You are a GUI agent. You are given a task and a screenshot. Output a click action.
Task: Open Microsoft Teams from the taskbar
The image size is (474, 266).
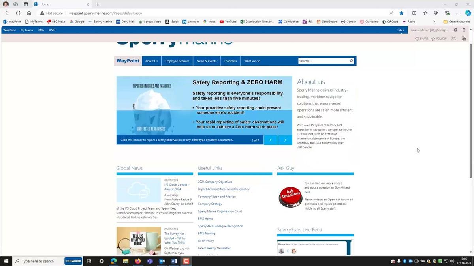[x=150, y=261]
